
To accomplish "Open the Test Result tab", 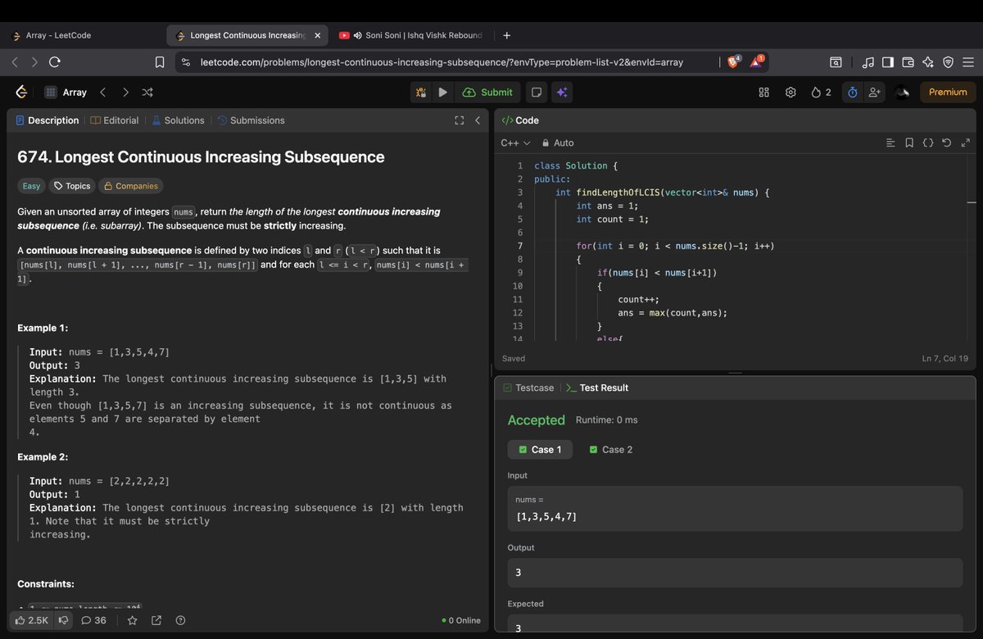I will tap(597, 387).
